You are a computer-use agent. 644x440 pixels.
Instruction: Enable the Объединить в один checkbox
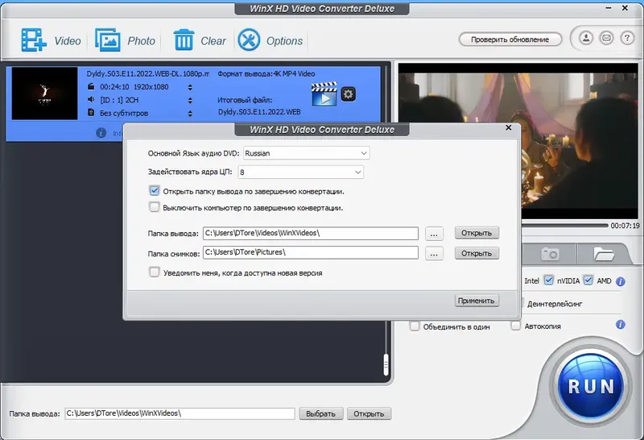point(415,326)
